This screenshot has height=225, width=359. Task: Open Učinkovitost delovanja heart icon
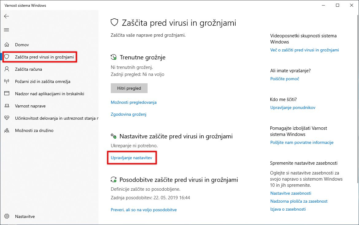tap(7, 118)
